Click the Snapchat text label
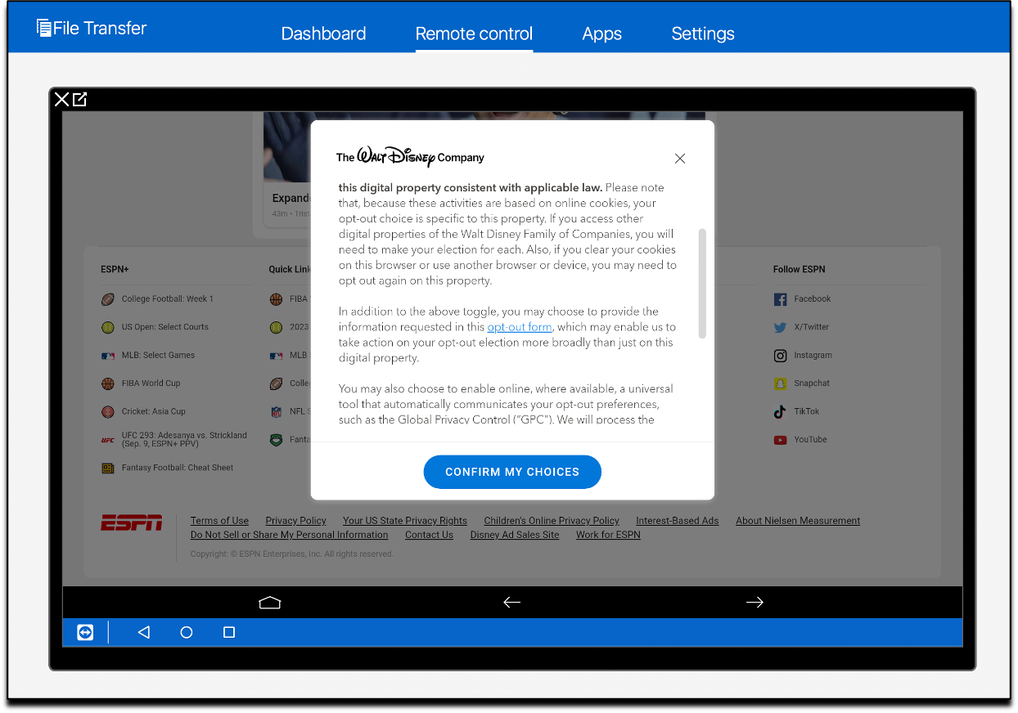Screen dimensions: 1018x713 [812, 383]
